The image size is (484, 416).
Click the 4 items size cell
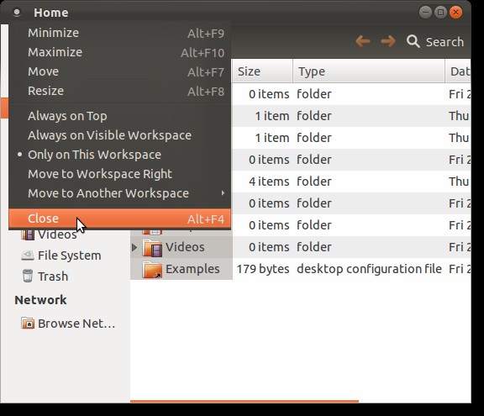269,182
